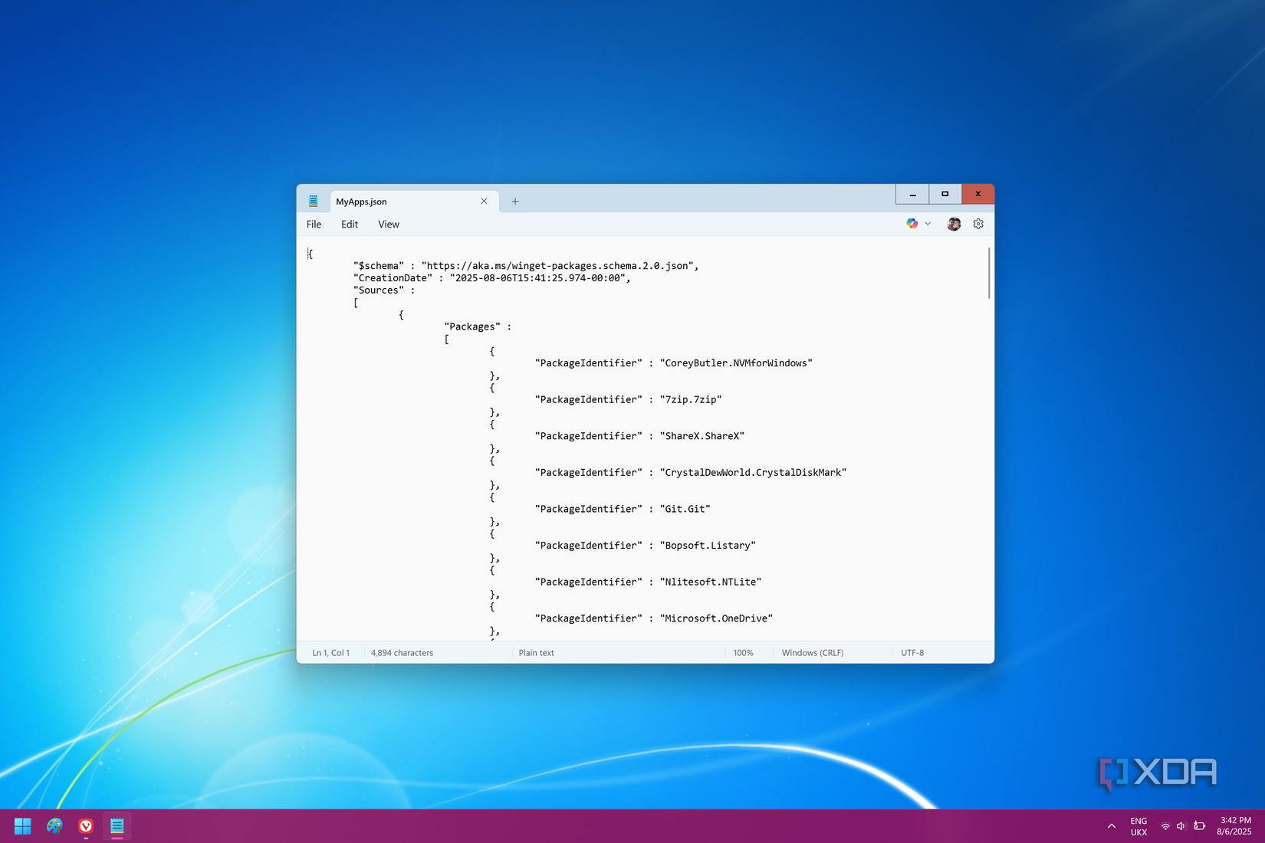Close the MyApps.json tab

point(483,201)
